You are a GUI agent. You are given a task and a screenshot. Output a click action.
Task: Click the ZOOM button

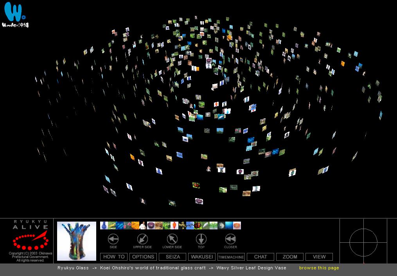[x=290, y=257]
